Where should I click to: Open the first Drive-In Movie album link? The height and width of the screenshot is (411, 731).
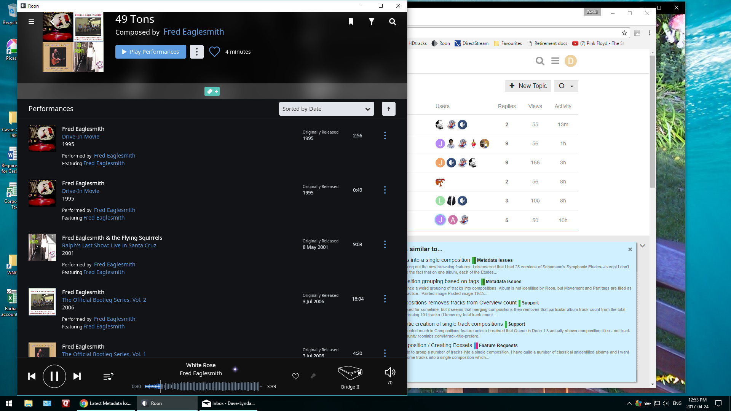(x=81, y=137)
